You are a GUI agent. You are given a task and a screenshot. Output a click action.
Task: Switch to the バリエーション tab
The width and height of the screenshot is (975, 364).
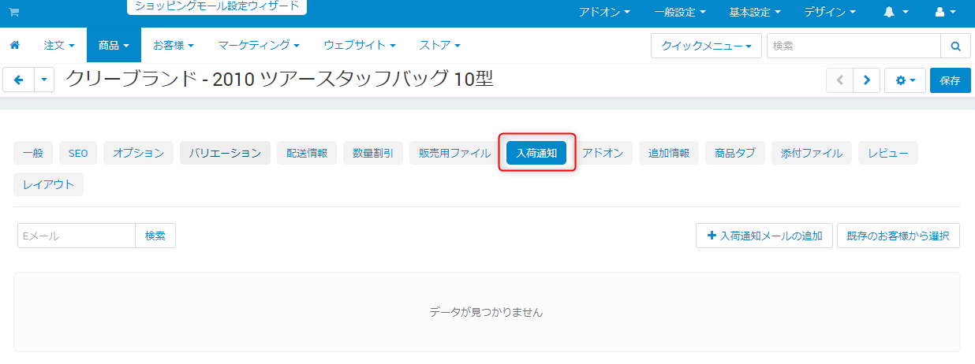[x=225, y=154]
